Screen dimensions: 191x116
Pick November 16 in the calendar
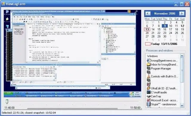(165, 29)
